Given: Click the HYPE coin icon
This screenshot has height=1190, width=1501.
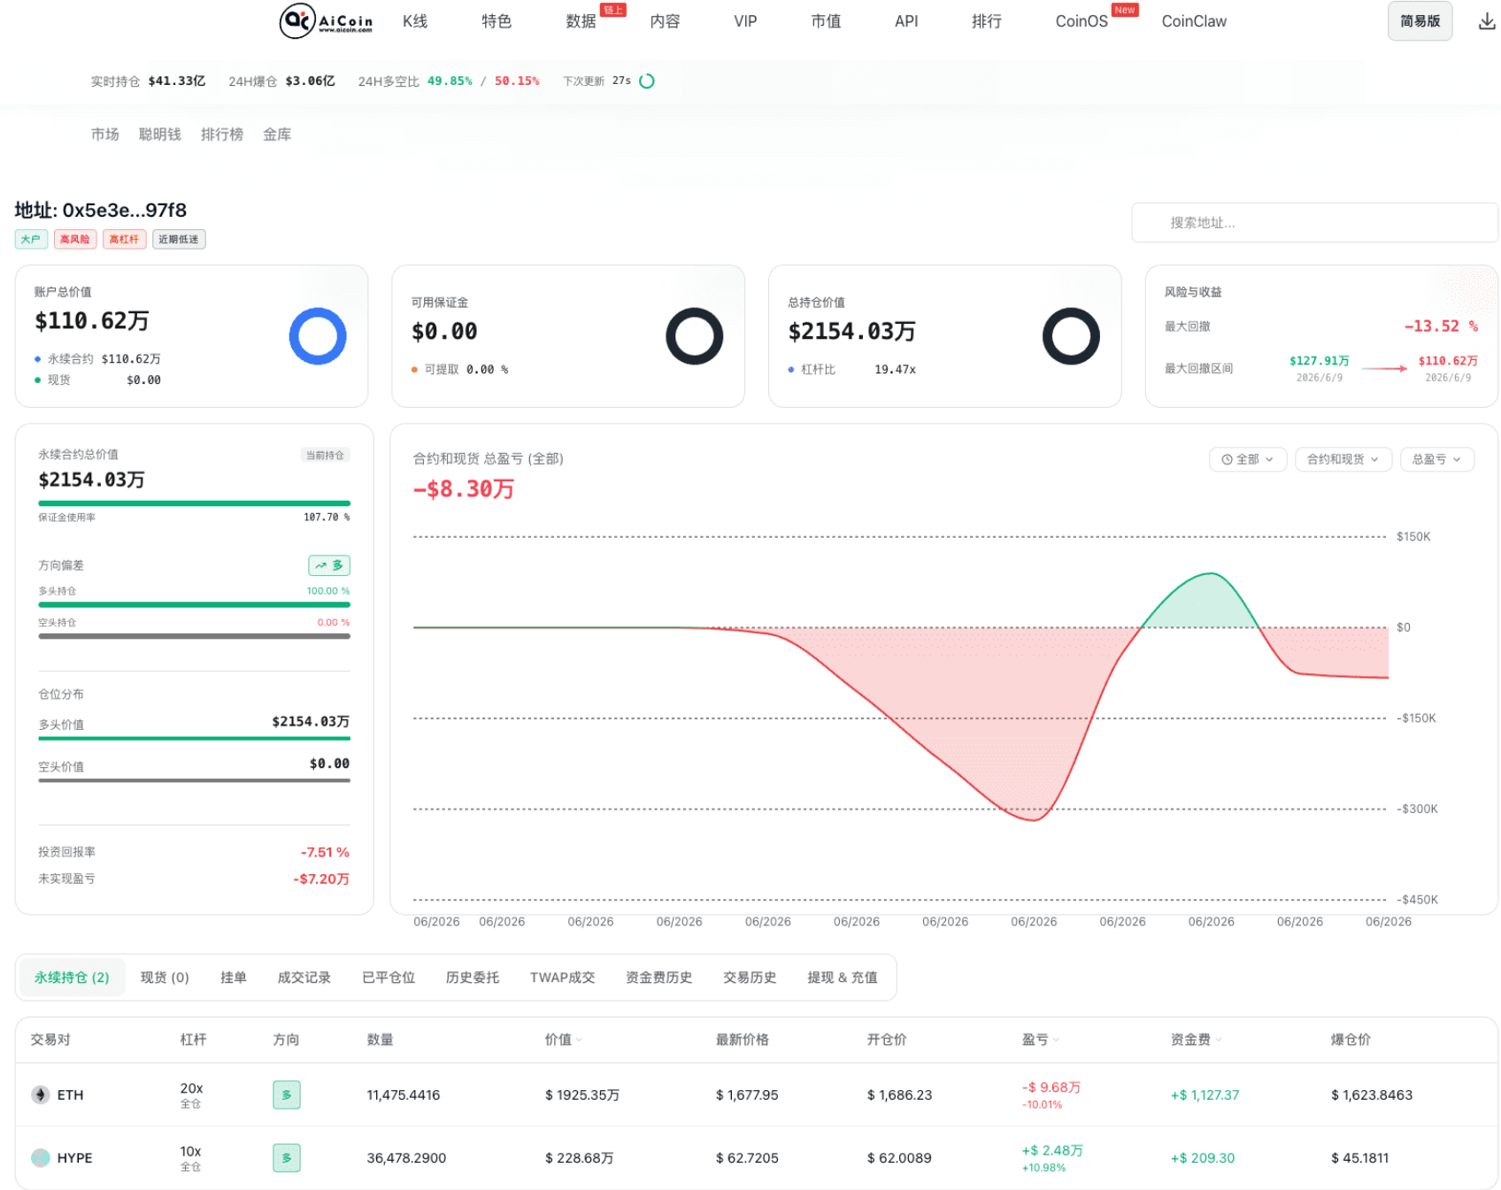Looking at the screenshot, I should click(x=41, y=1157).
